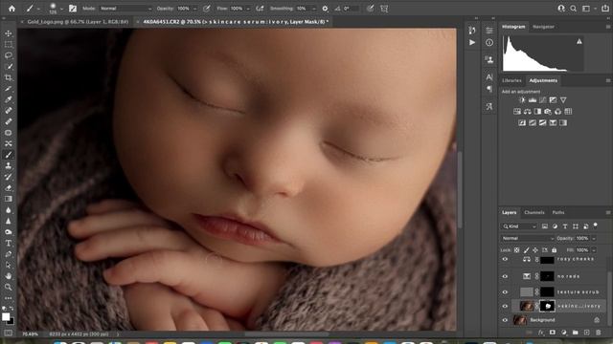Add a layer mask
613x344 pixels.
click(553, 333)
